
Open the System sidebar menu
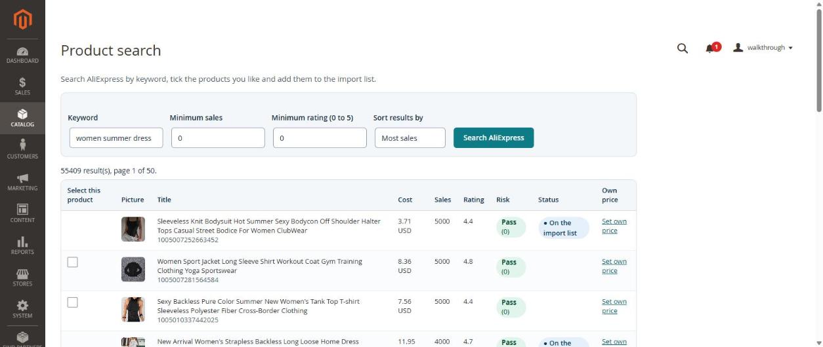(x=22, y=310)
